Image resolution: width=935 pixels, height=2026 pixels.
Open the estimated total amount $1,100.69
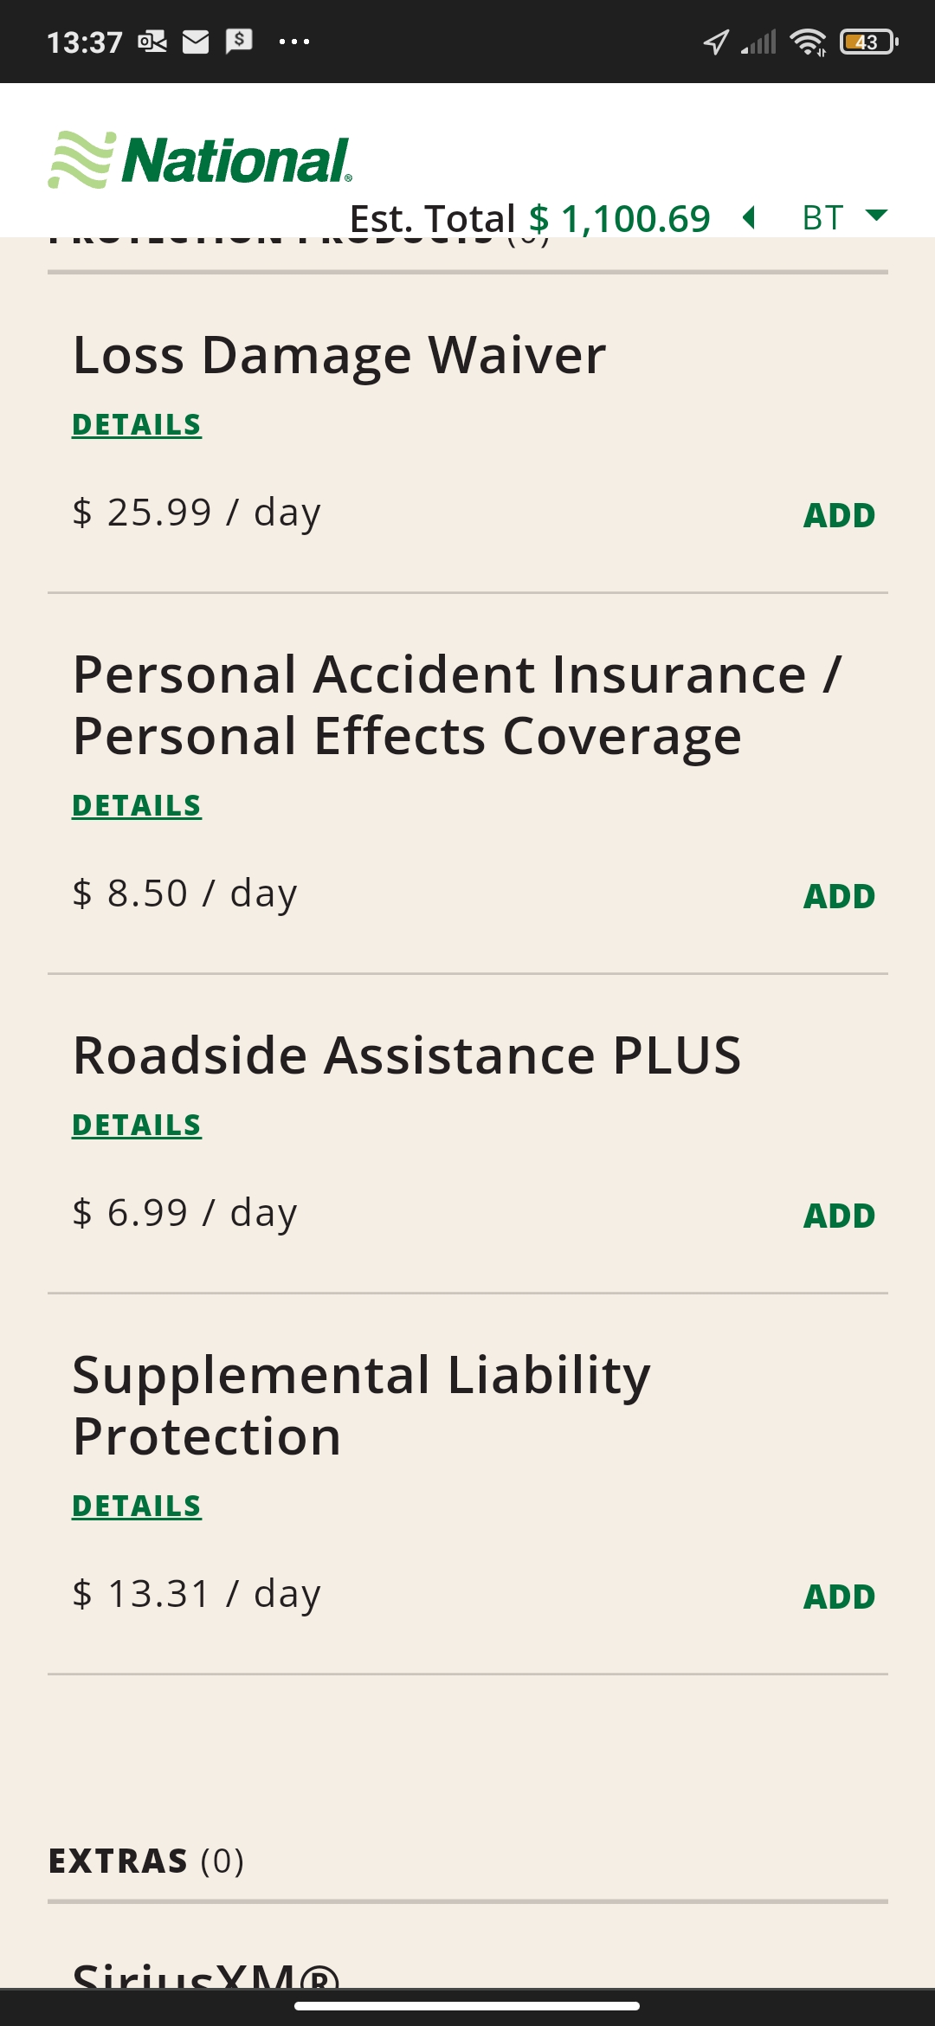click(620, 219)
